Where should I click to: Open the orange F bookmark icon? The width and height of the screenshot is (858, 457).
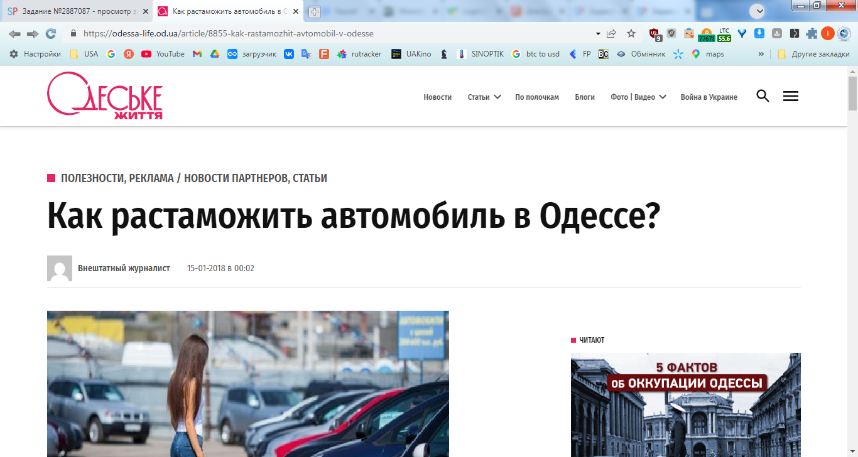(x=324, y=54)
